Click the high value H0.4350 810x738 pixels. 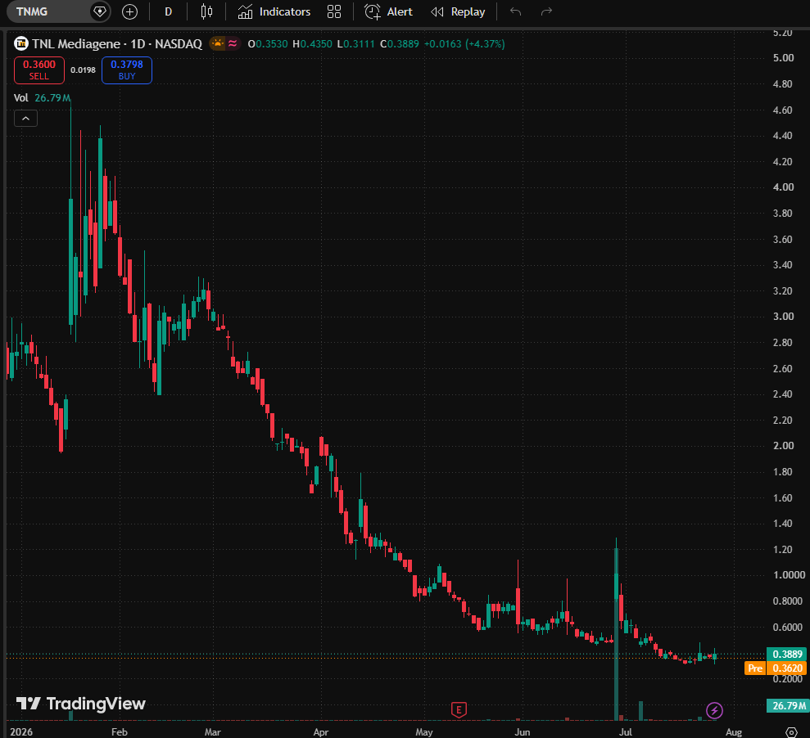[x=313, y=44]
